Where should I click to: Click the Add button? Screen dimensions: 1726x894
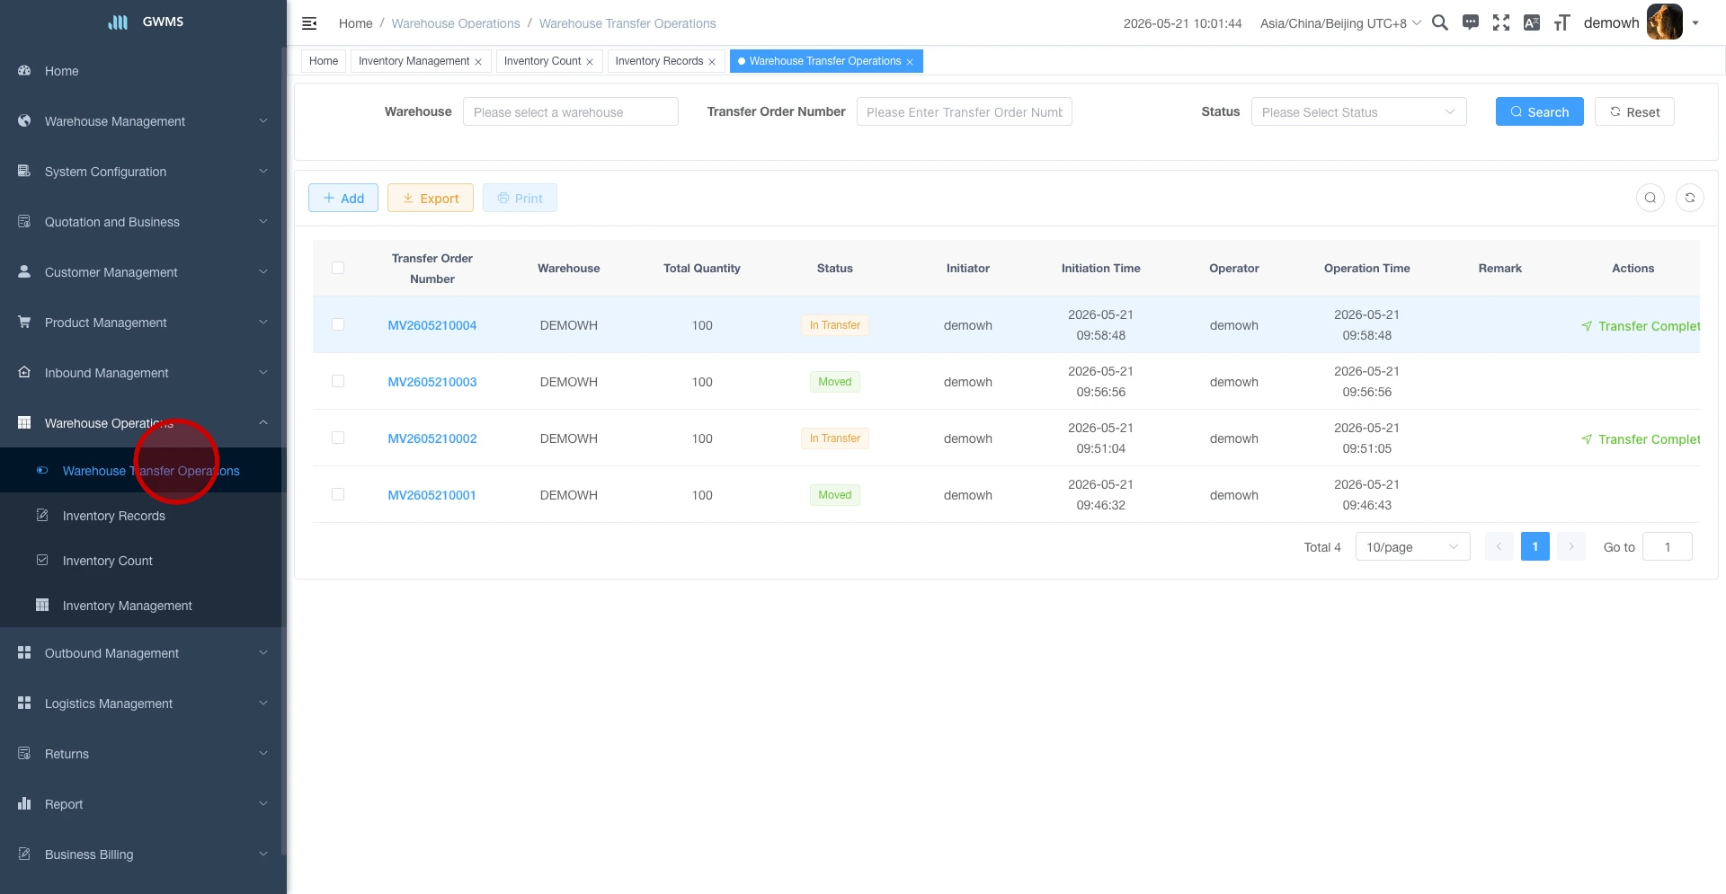coord(343,198)
